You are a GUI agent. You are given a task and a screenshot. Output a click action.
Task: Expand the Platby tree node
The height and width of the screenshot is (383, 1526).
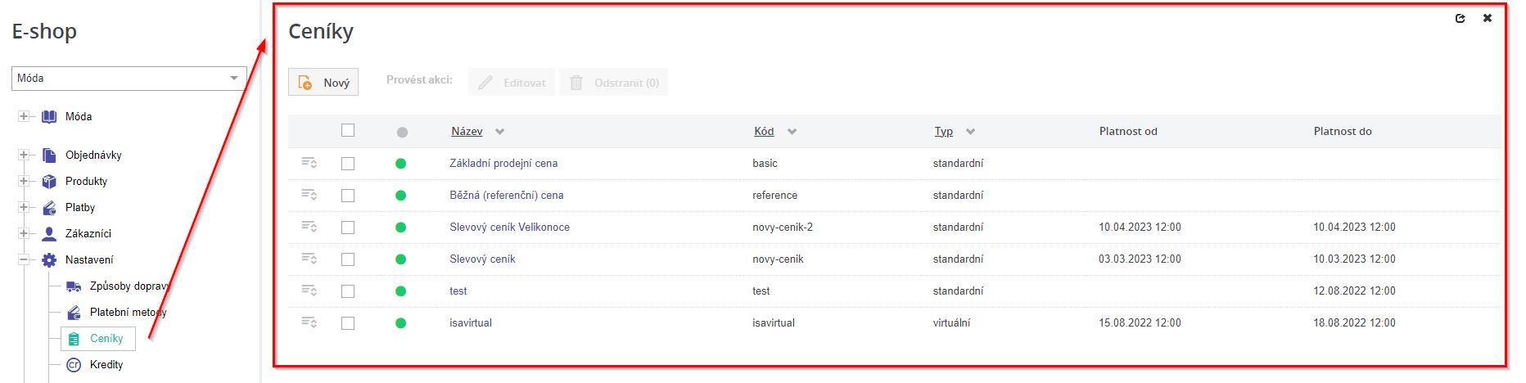(24, 208)
